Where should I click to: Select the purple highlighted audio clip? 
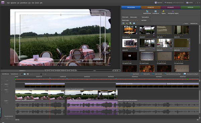pos(92,107)
